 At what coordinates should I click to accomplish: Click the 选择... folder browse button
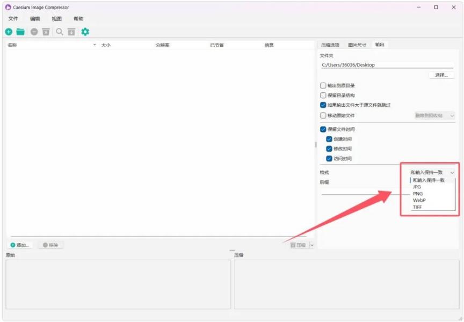[441, 75]
